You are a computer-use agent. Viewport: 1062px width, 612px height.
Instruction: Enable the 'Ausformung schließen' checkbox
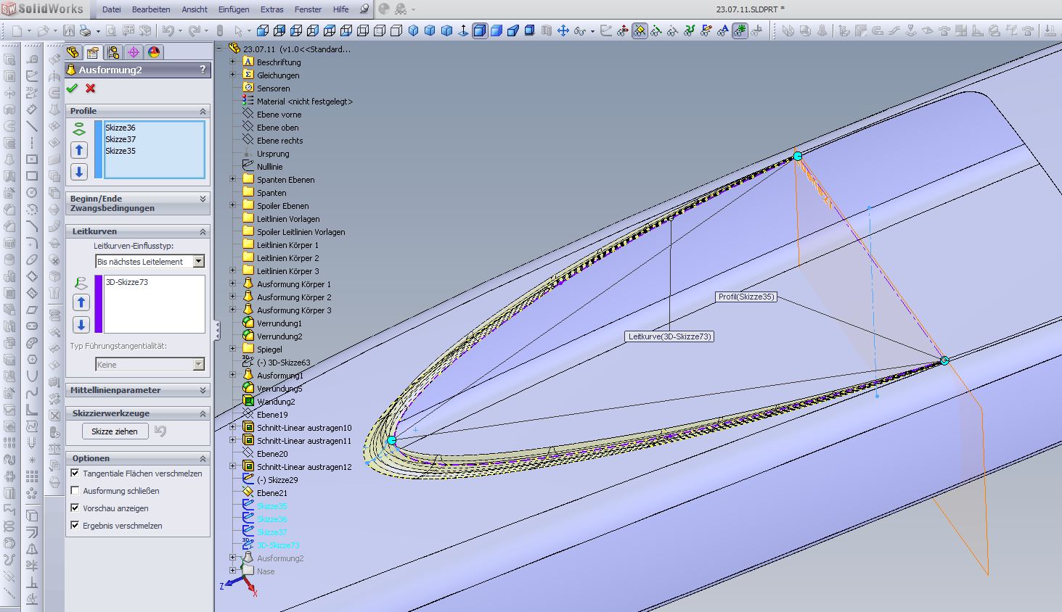pyautogui.click(x=75, y=491)
